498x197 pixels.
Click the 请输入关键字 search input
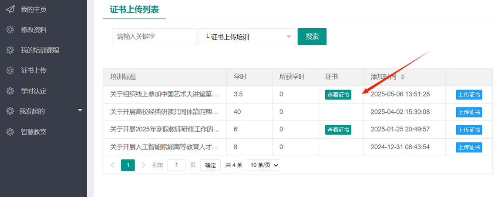154,37
